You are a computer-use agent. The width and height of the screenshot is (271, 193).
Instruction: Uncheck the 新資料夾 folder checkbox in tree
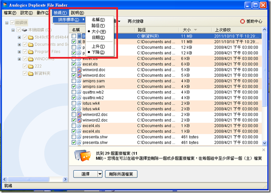(25, 73)
